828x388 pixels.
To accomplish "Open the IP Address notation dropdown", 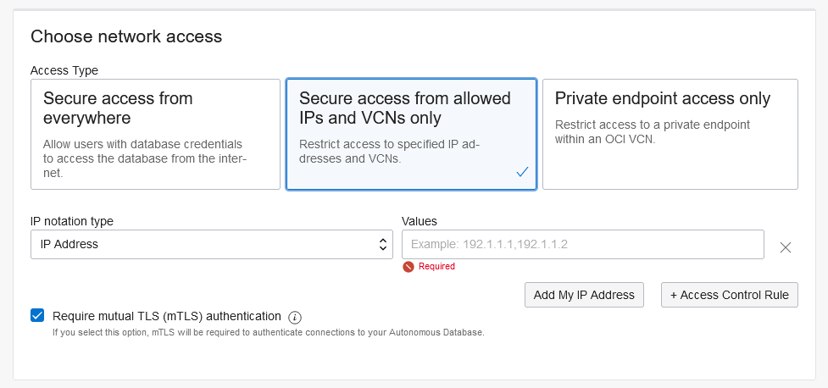I will click(210, 244).
